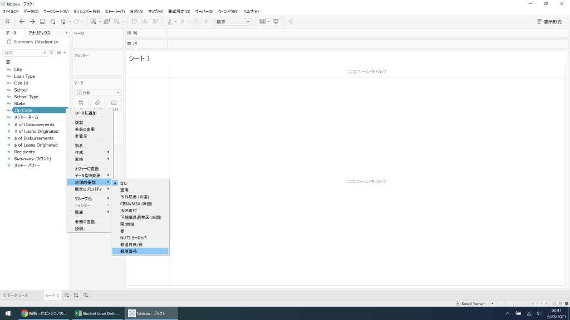The image size is (570, 320).
Task: Click the sort descending toolbar icon
Action: pos(155,22)
